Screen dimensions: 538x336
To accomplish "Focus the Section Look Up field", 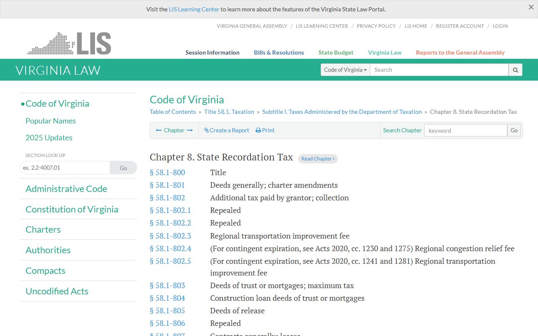I will [x=65, y=168].
